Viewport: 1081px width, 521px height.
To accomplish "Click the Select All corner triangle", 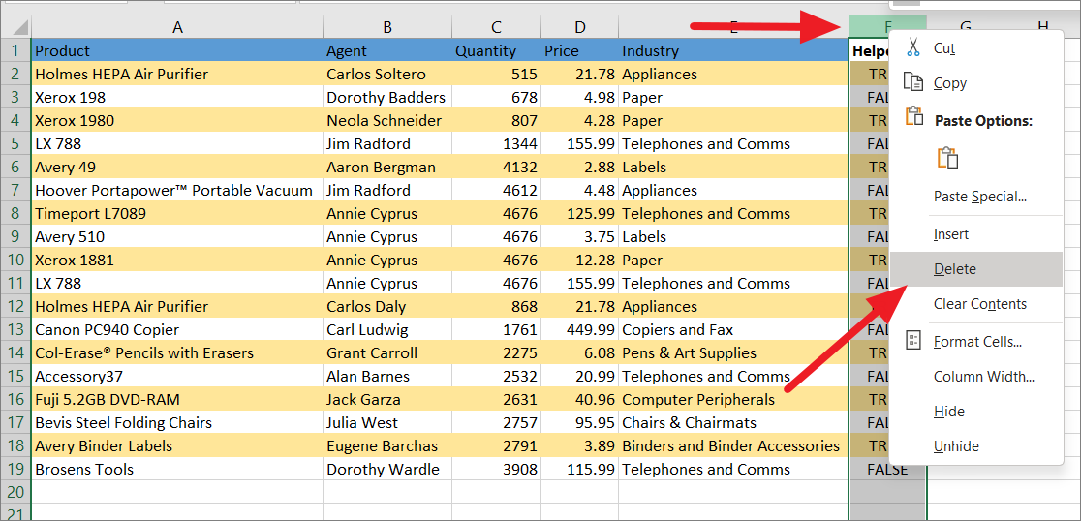I will click(20, 28).
